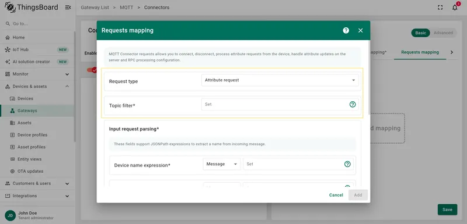Open the Request type dropdown
The height and width of the screenshot is (224, 467).
(280, 80)
